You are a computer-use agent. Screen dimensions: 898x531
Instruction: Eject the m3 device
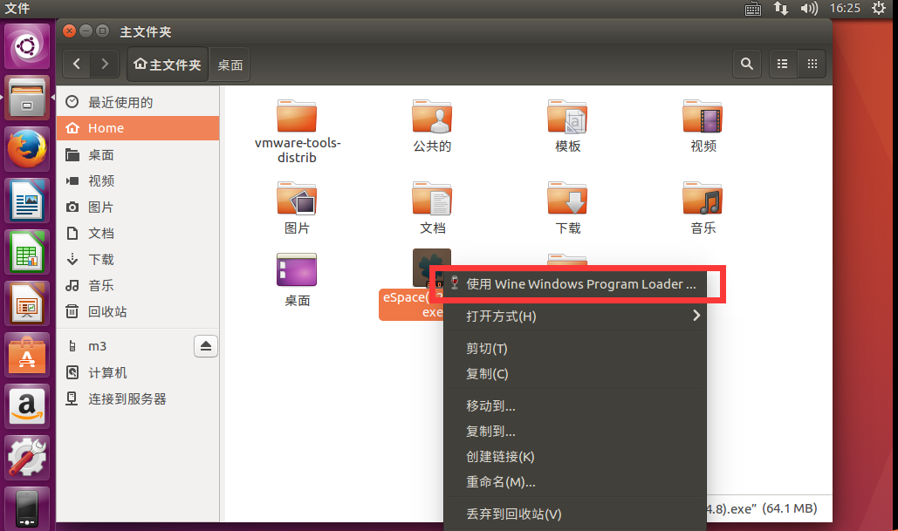click(x=206, y=346)
